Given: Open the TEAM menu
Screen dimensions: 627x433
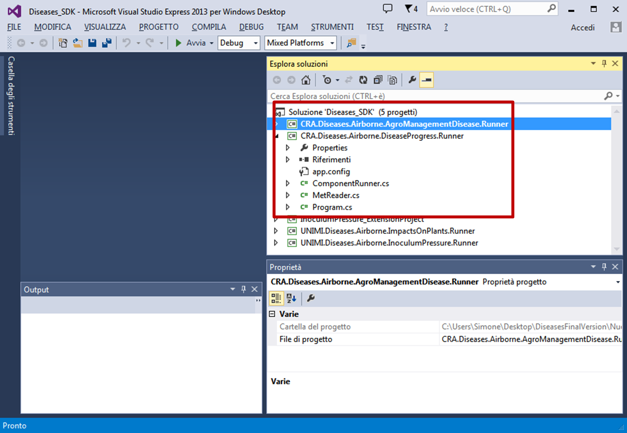Looking at the screenshot, I should 287,27.
